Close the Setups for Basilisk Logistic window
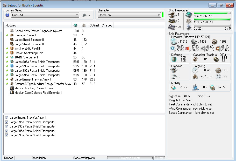The width and height of the screenshot is (236, 161). point(230,5)
